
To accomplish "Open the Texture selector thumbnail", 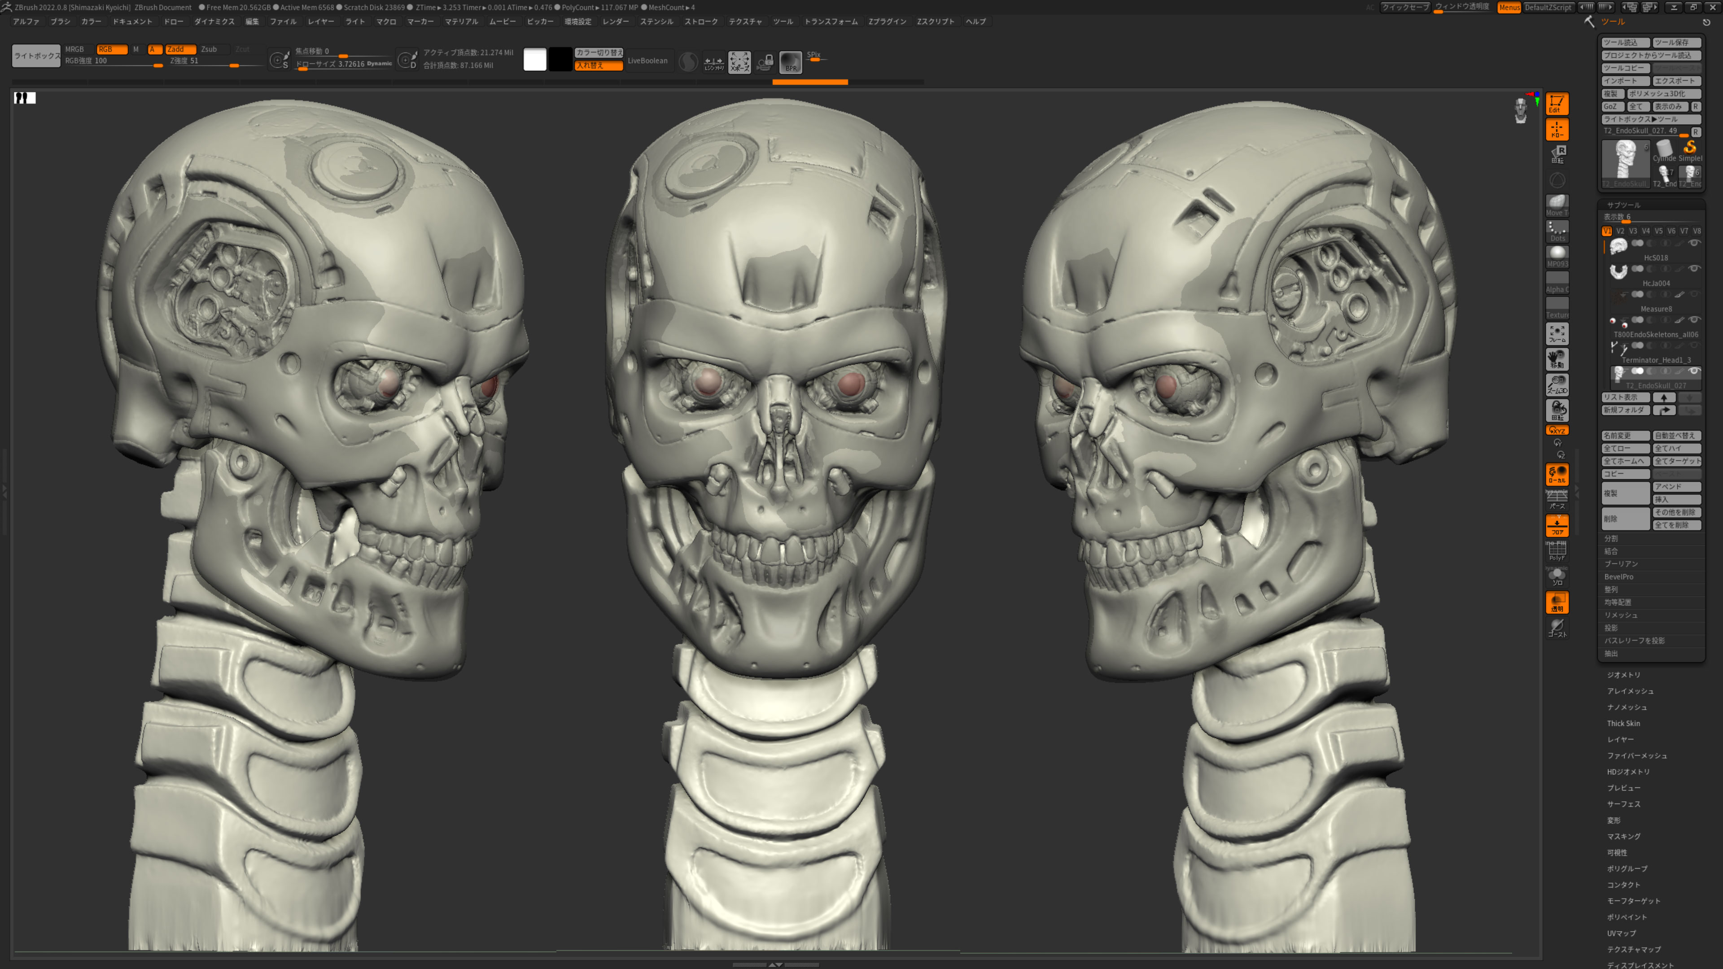I will 1557,308.
